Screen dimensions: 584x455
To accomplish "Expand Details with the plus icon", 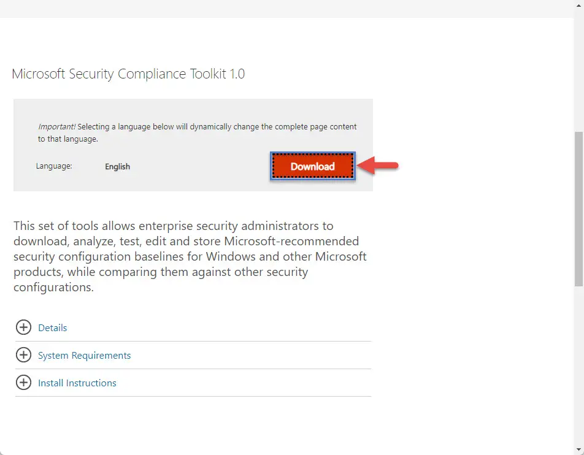I will pos(23,327).
